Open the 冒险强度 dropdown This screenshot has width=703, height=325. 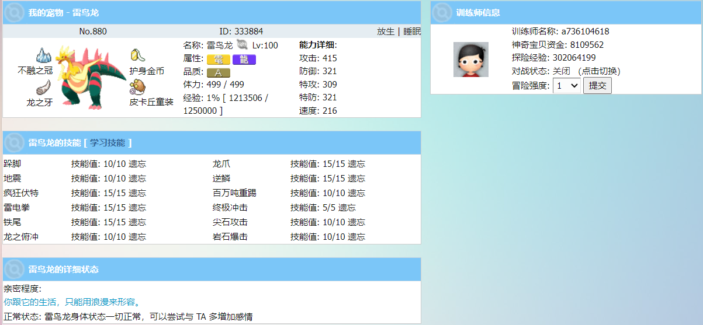click(567, 86)
